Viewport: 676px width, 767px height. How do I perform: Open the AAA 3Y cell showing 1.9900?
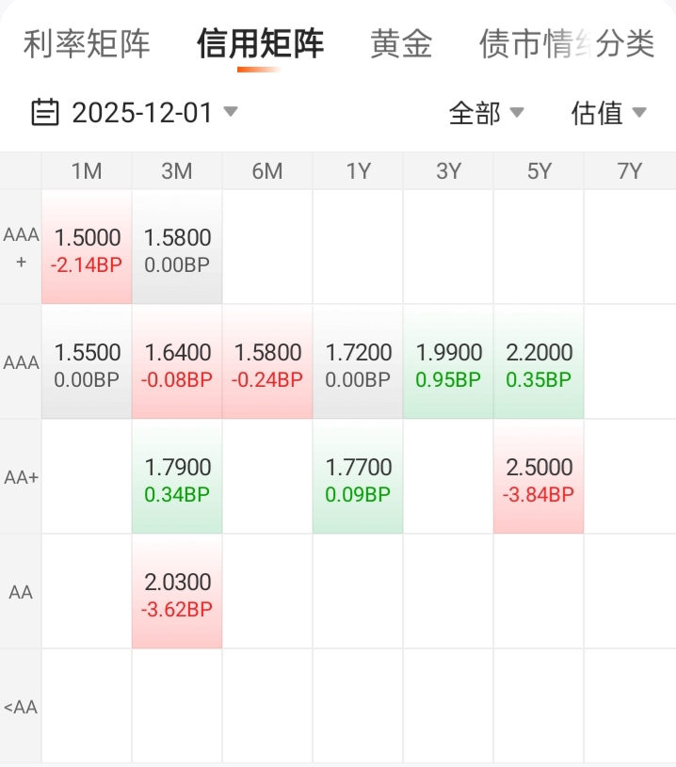[x=448, y=364]
